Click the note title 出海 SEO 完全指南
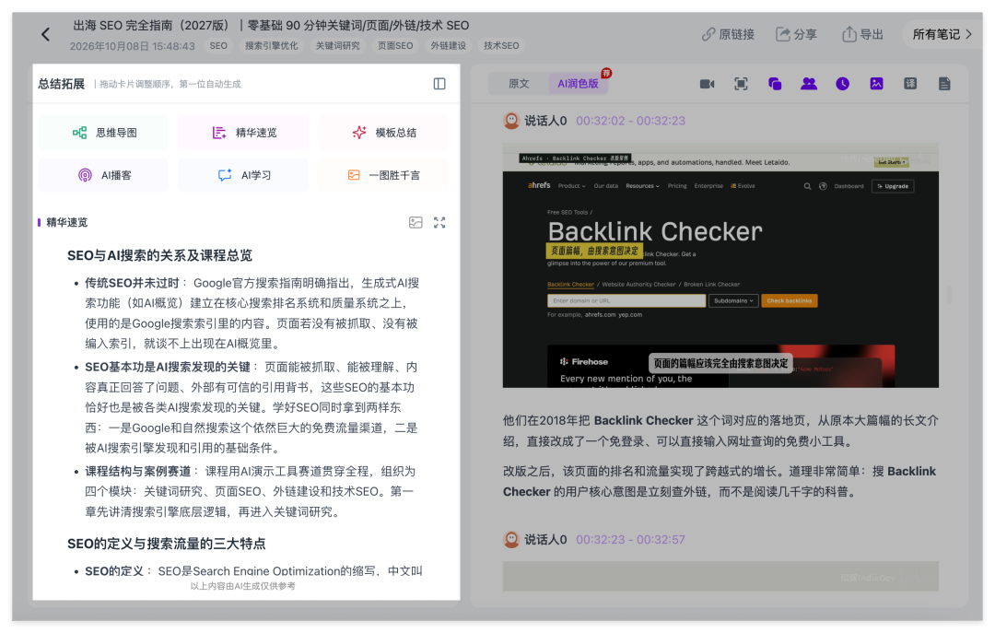Viewport: 995px width, 633px height. click(x=271, y=26)
